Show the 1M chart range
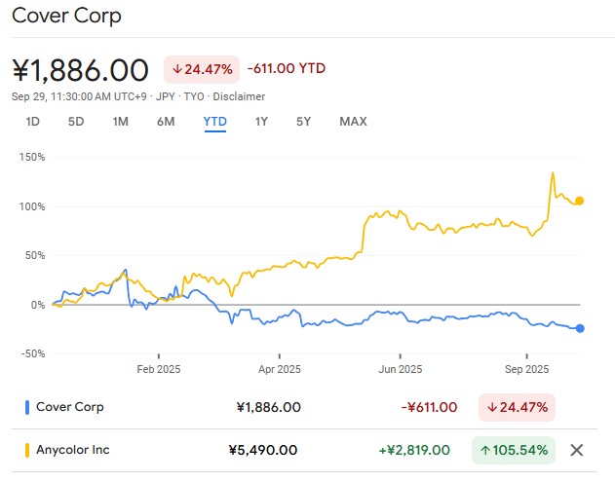 pyautogui.click(x=121, y=122)
